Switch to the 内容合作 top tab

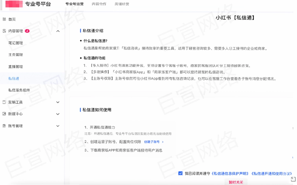(99, 4)
